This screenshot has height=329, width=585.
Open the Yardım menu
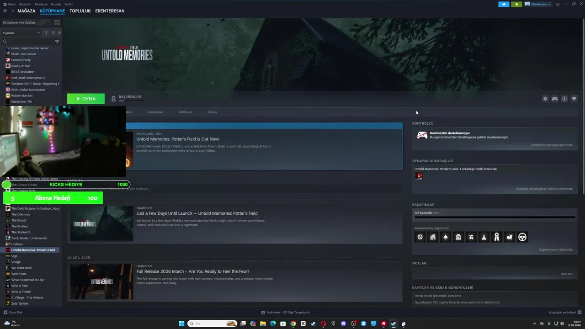pos(69,4)
